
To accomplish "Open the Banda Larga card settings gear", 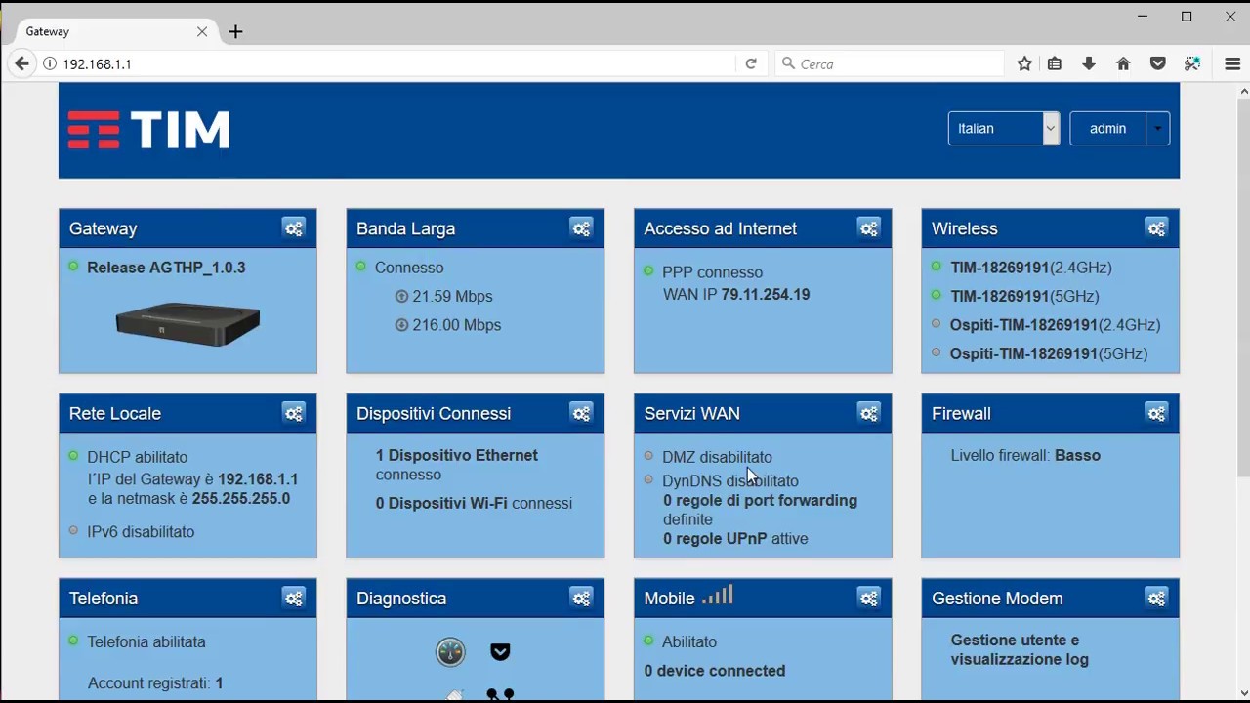I will pyautogui.click(x=582, y=228).
